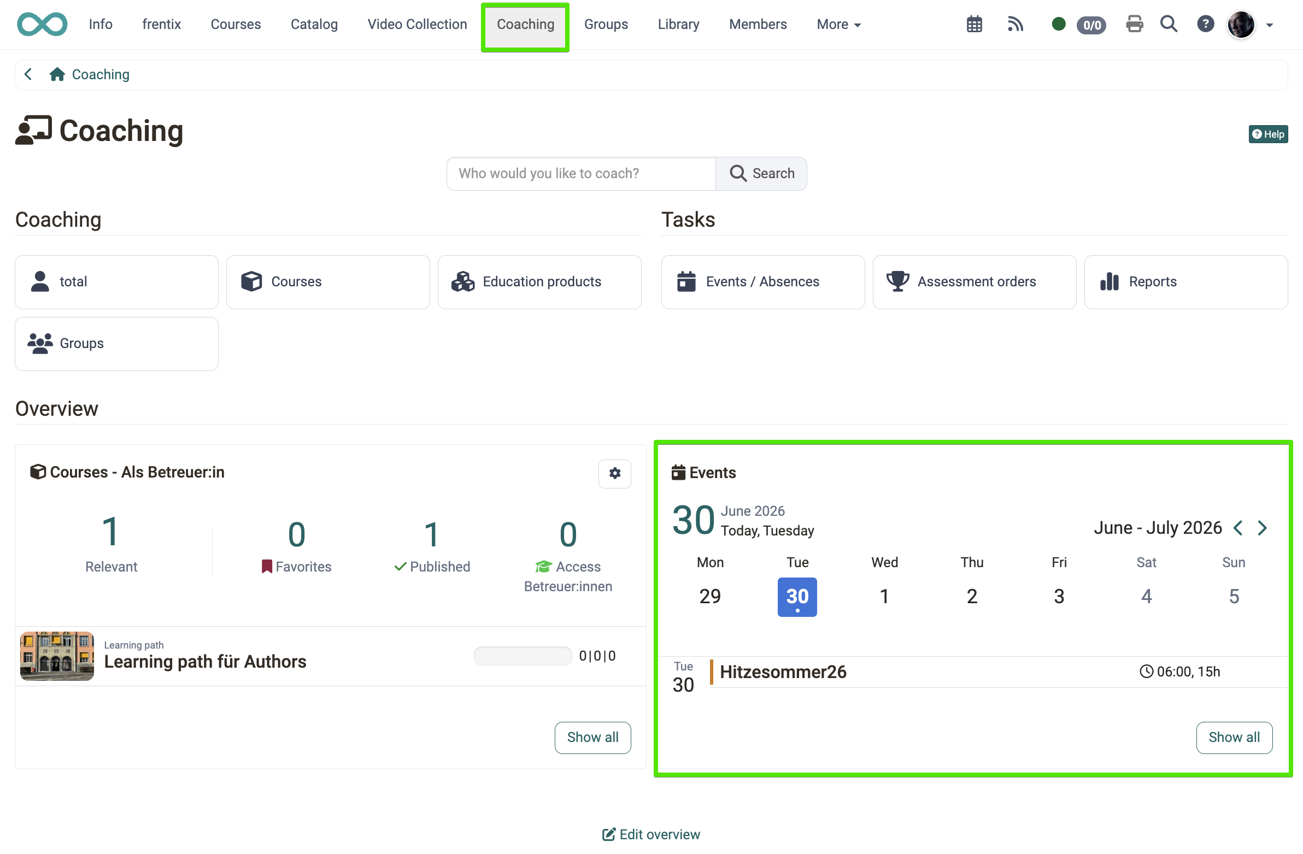
Task: Focus the 'Who would you like to coach?' field
Action: pyautogui.click(x=581, y=174)
